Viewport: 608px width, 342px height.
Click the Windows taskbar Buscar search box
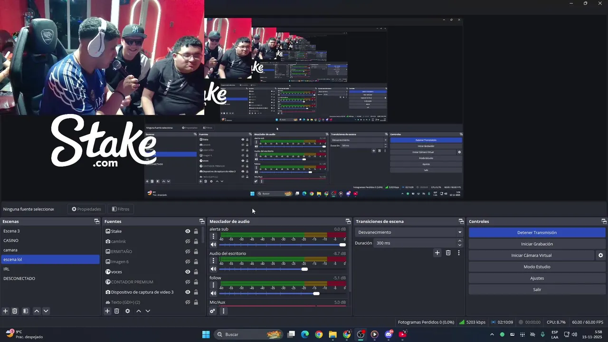249,334
